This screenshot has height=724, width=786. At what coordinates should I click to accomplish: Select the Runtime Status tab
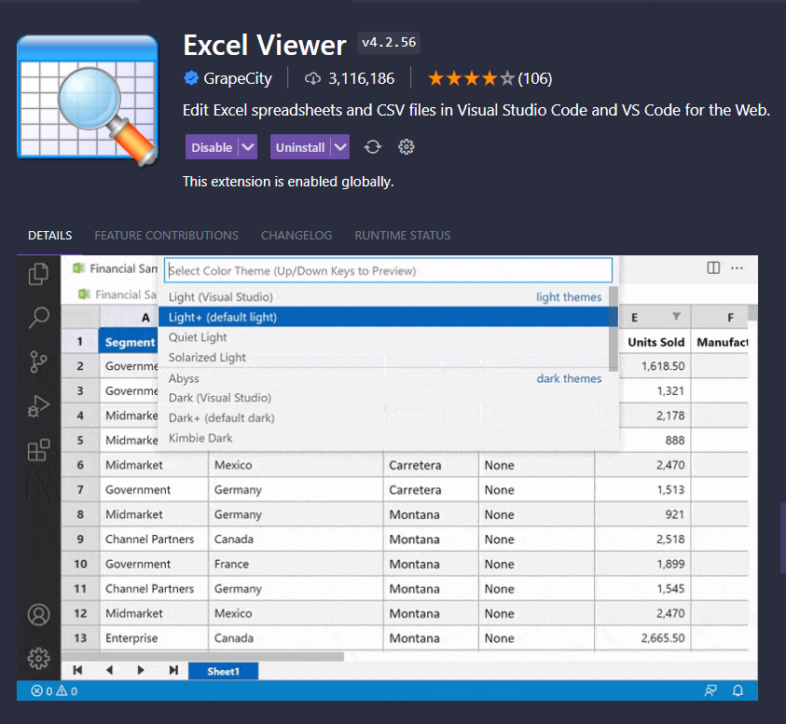pyautogui.click(x=402, y=236)
